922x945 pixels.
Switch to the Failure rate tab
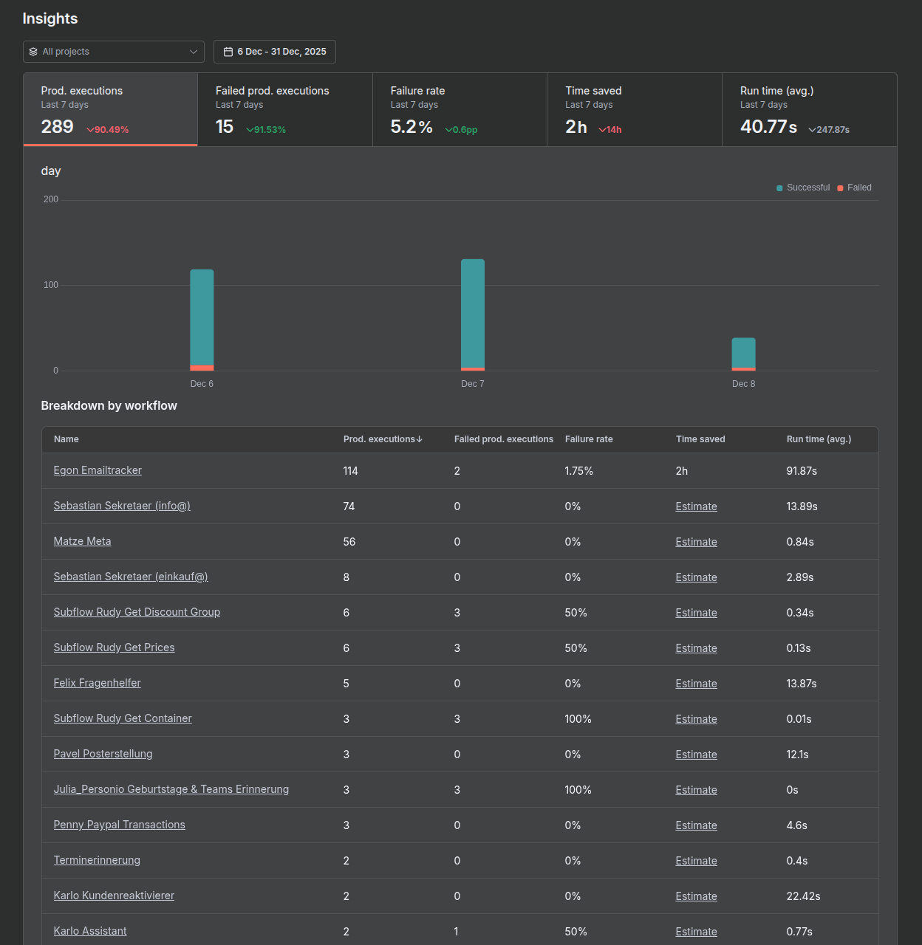[460, 109]
